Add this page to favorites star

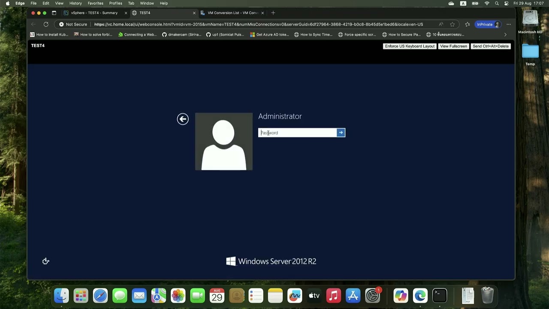pyautogui.click(x=452, y=24)
